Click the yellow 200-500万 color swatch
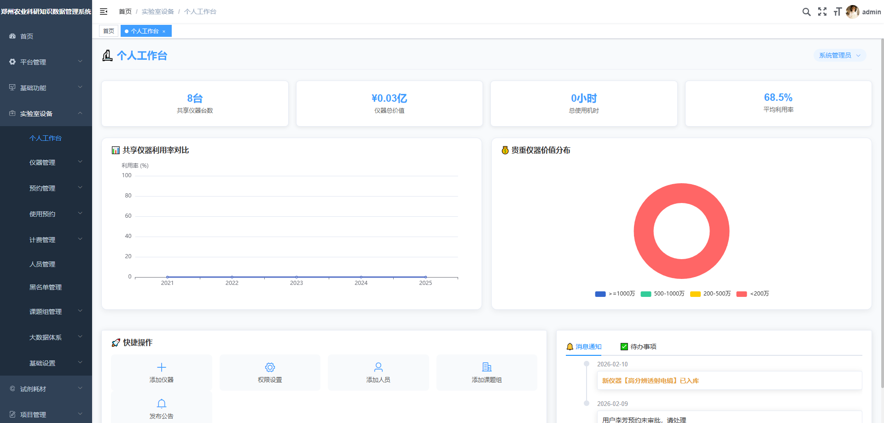Image resolution: width=884 pixels, height=423 pixels. pyautogui.click(x=695, y=294)
